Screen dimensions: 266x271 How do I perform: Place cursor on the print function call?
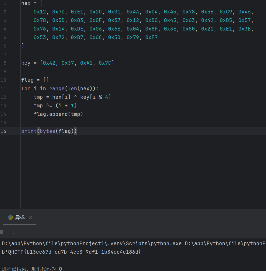pyautogui.click(x=29, y=131)
